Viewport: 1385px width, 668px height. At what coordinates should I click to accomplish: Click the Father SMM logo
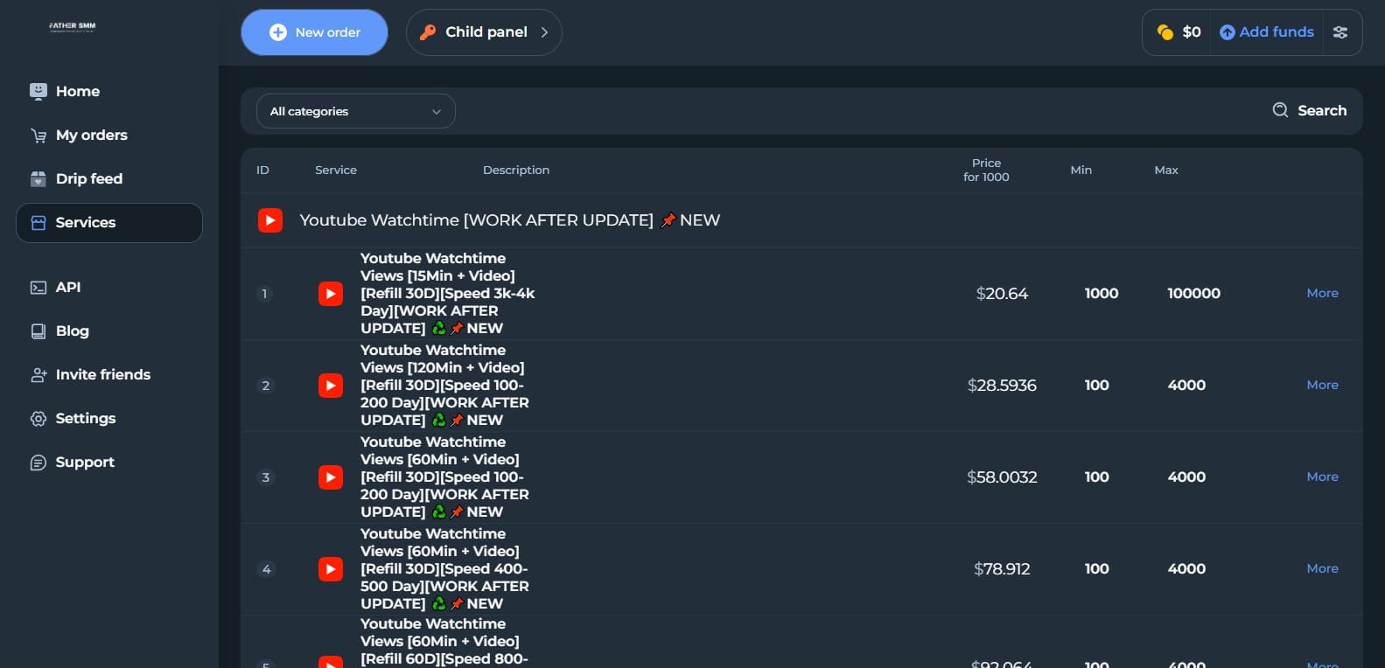[73, 27]
